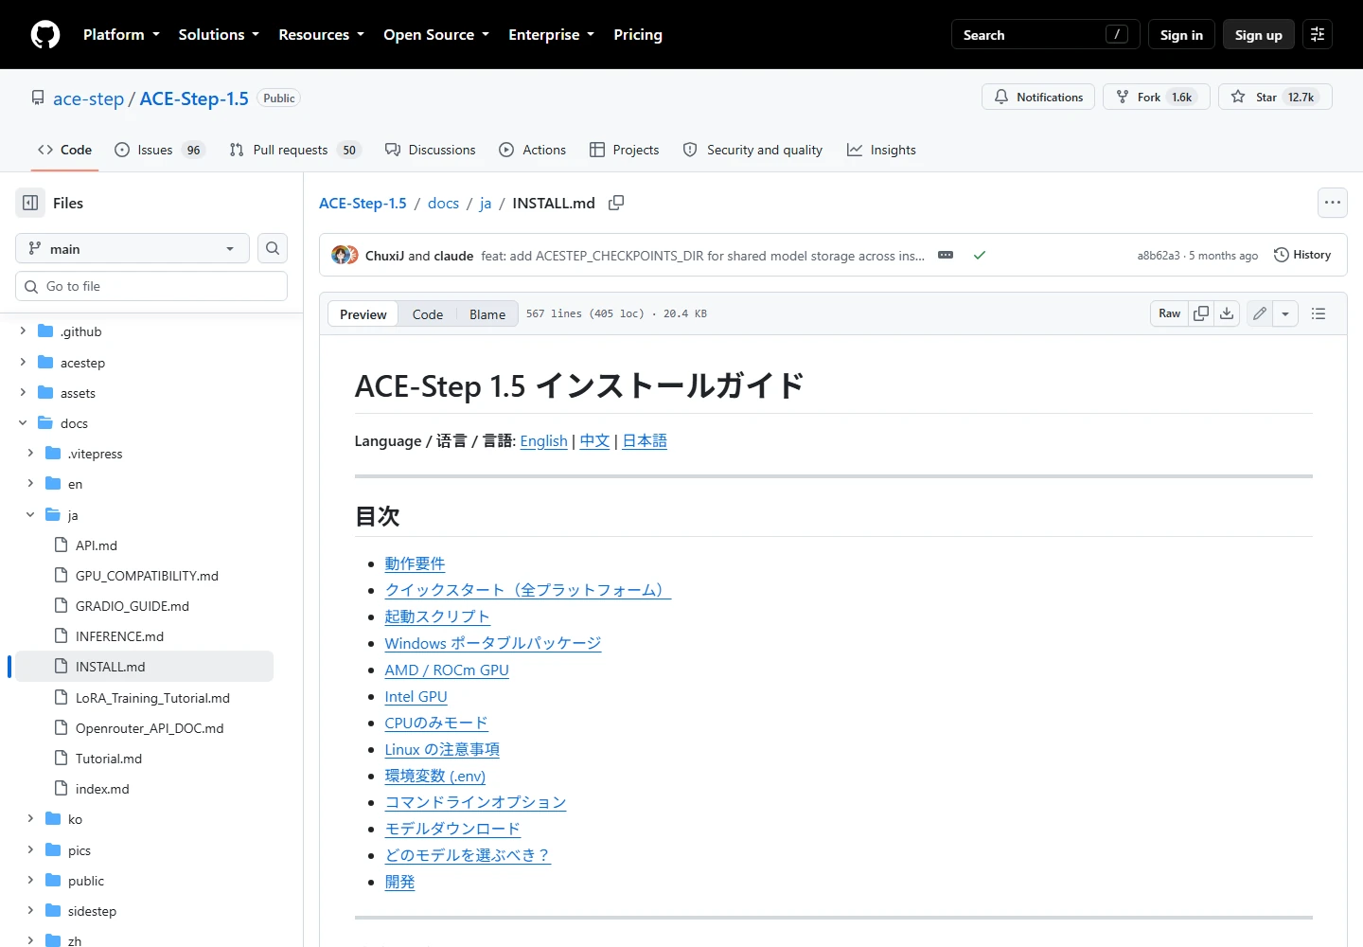Open the edit options dropdown arrow
The image size is (1363, 947).
tap(1285, 313)
